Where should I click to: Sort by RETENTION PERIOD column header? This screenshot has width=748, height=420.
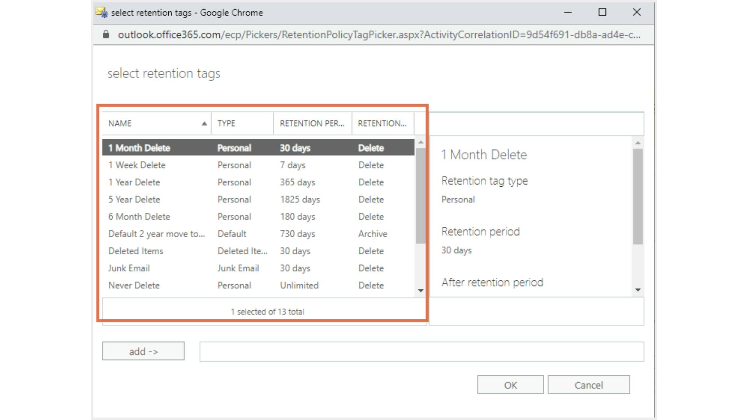[x=312, y=124]
